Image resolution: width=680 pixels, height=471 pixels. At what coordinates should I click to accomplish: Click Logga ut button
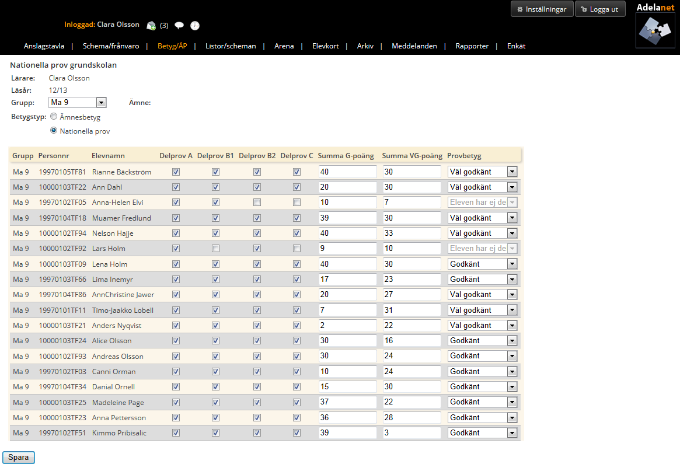tap(600, 9)
